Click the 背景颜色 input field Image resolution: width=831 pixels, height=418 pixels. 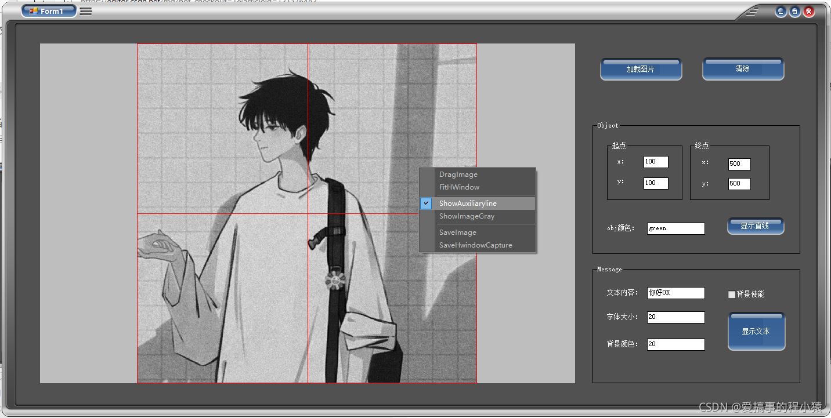[x=676, y=344]
